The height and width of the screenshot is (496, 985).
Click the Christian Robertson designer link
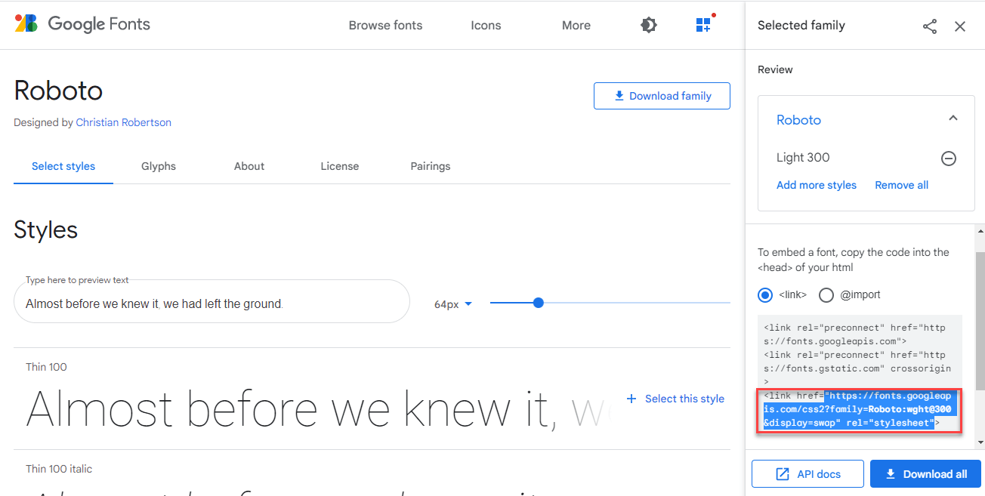tap(124, 122)
